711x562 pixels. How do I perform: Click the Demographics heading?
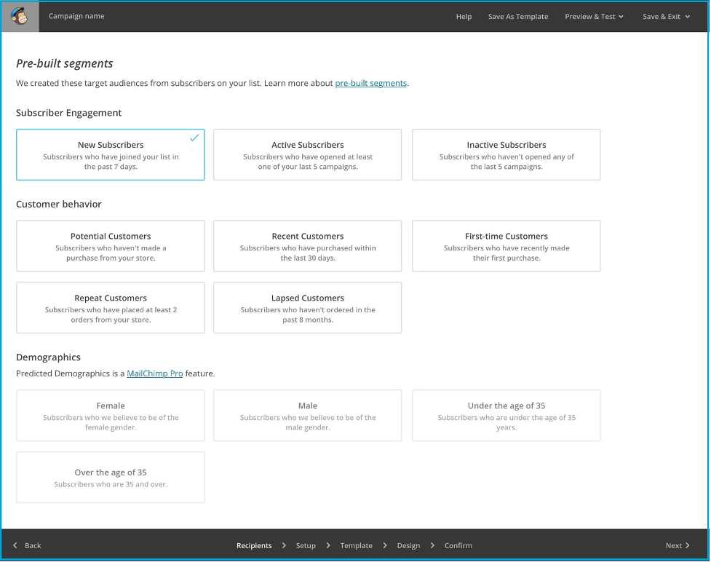(48, 357)
